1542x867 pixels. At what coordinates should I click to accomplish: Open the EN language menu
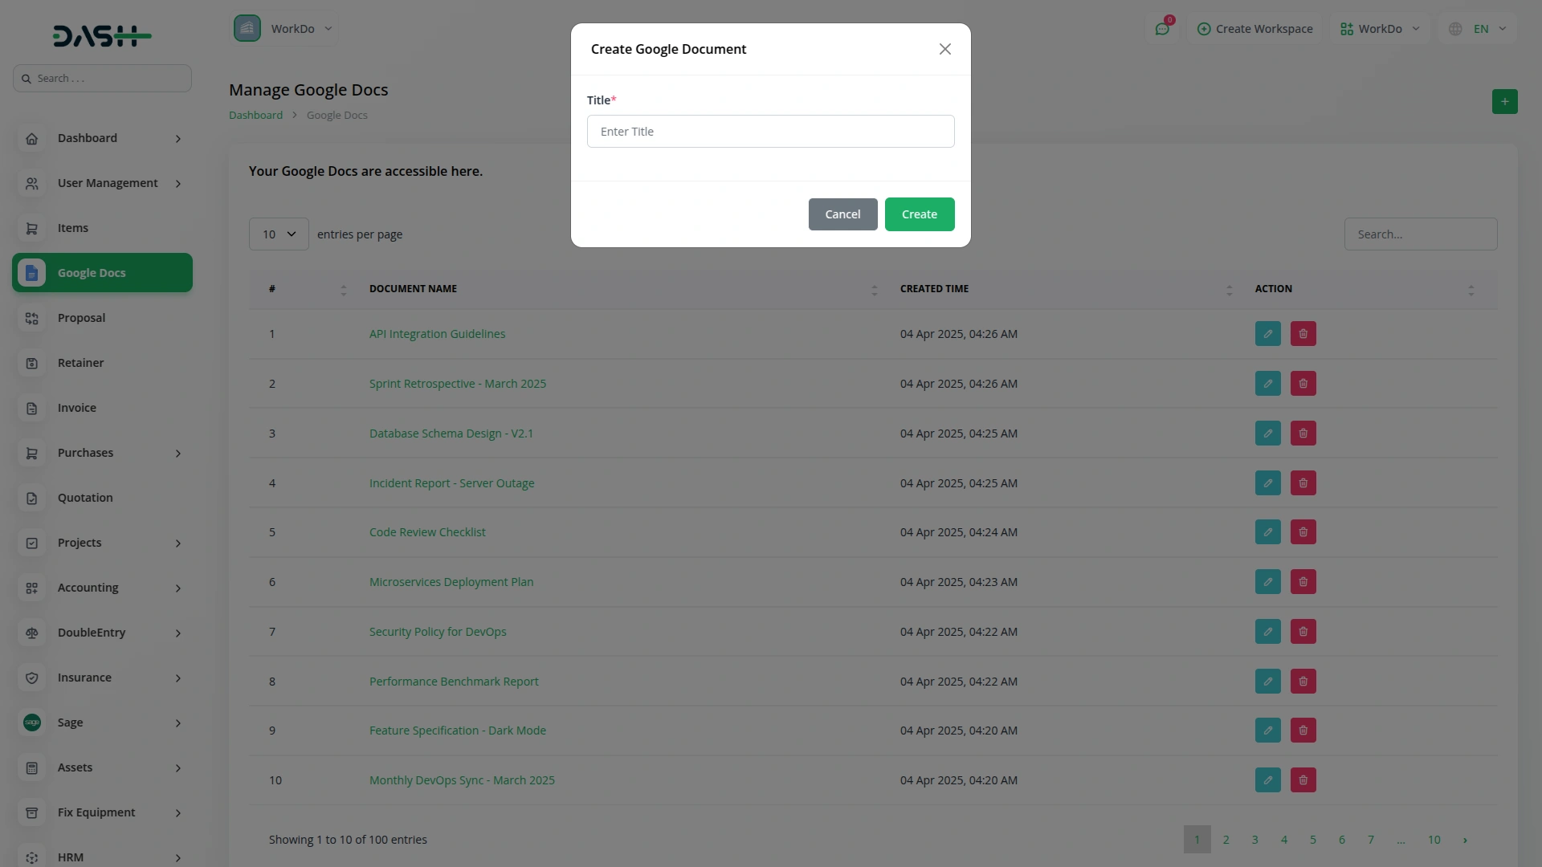point(1478,28)
